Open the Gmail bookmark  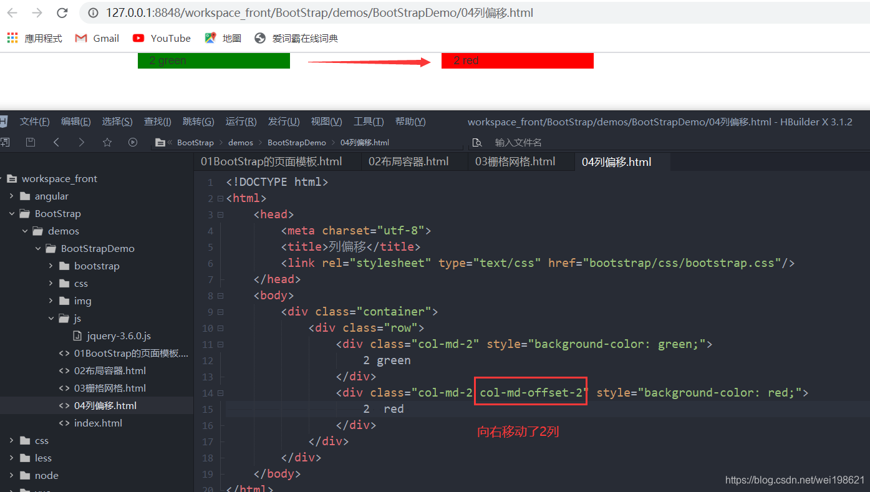click(97, 38)
